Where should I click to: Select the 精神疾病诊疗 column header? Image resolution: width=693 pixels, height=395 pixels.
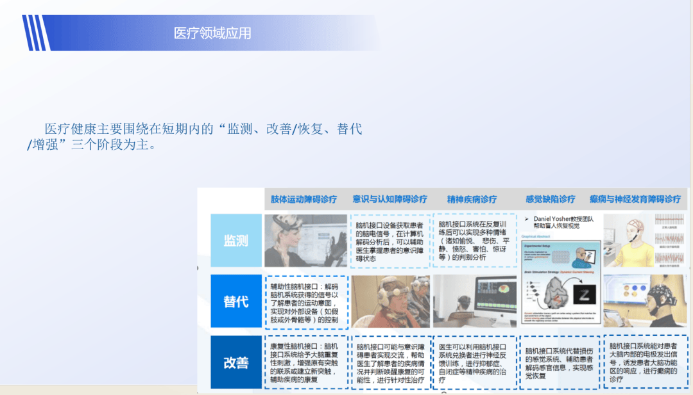tap(472, 199)
